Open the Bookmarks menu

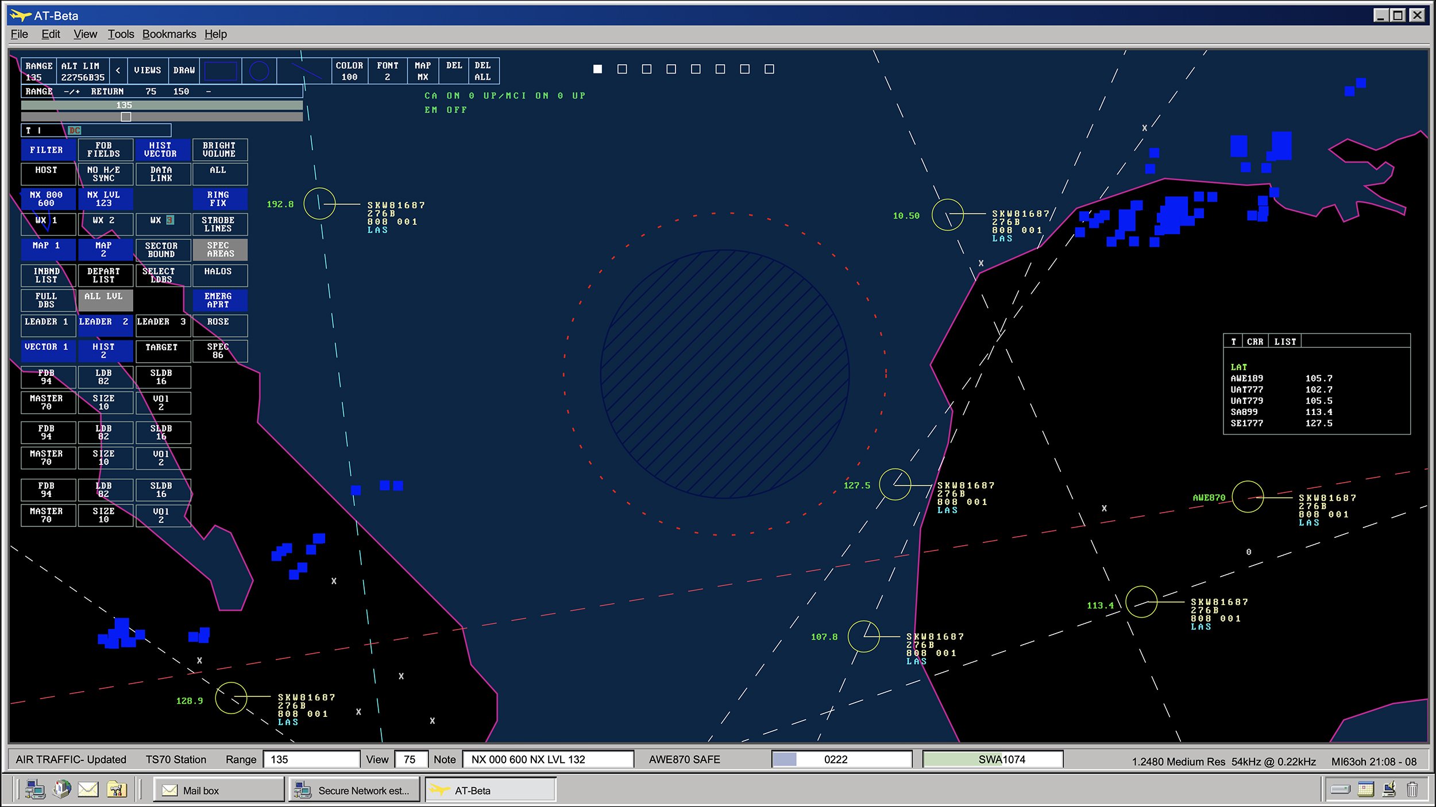tap(169, 34)
